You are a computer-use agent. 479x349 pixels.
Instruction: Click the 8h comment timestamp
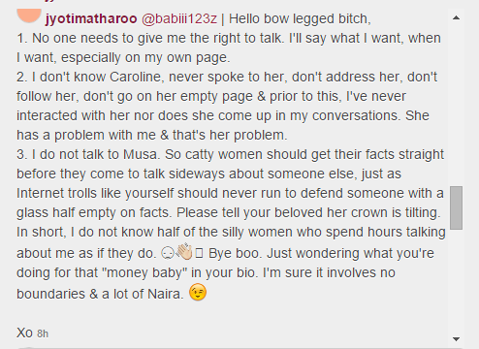[43, 333]
